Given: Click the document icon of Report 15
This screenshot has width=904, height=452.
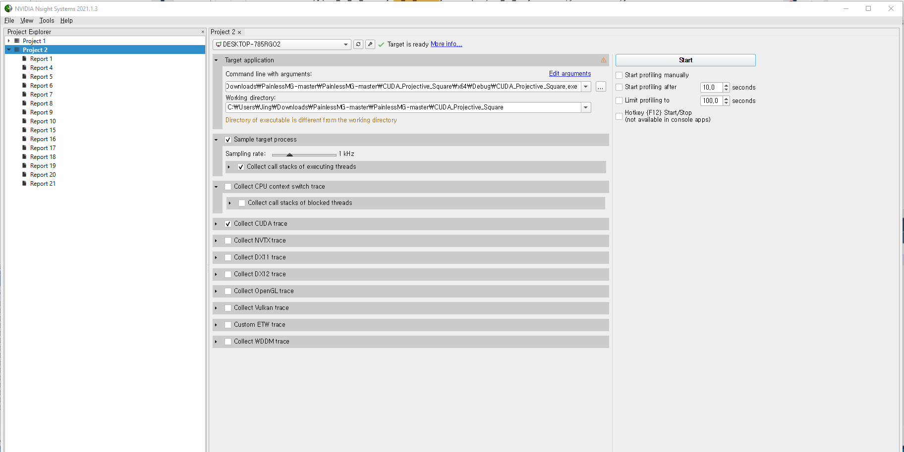Looking at the screenshot, I should tap(24, 130).
